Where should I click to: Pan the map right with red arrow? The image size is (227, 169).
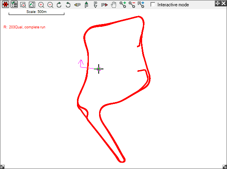(105, 5)
